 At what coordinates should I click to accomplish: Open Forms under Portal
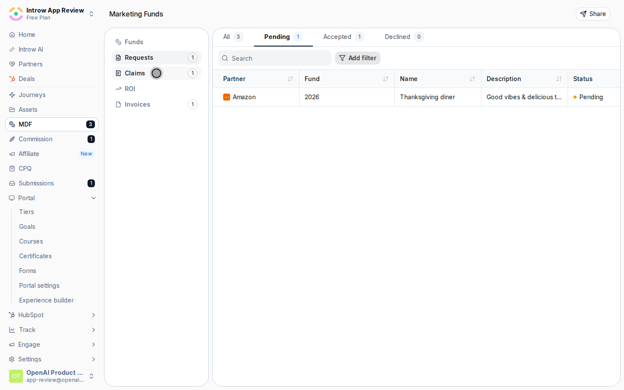tap(28, 271)
